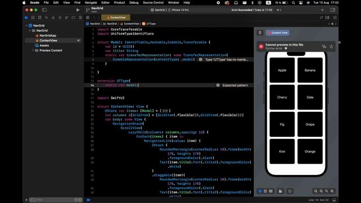Open the Test navigator diamond icon

click(60, 17)
